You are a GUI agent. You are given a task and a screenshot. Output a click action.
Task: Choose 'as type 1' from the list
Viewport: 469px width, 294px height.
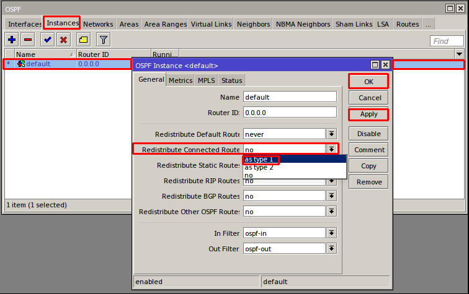295,160
